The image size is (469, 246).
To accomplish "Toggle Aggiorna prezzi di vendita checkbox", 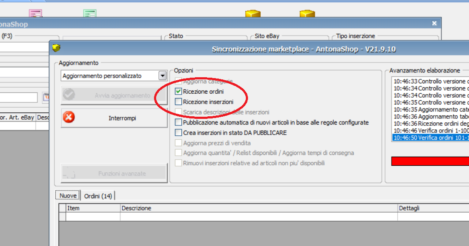I will click(178, 143).
